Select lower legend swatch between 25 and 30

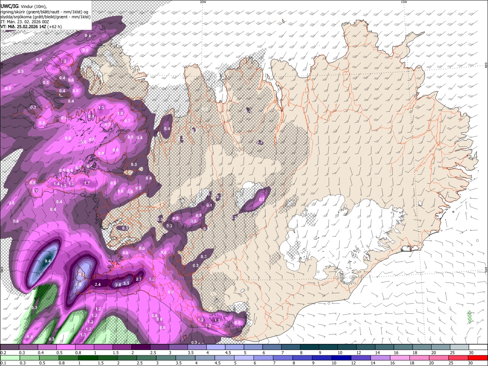[458, 358]
